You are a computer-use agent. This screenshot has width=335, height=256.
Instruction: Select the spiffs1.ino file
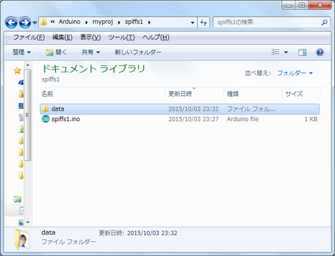pos(66,119)
